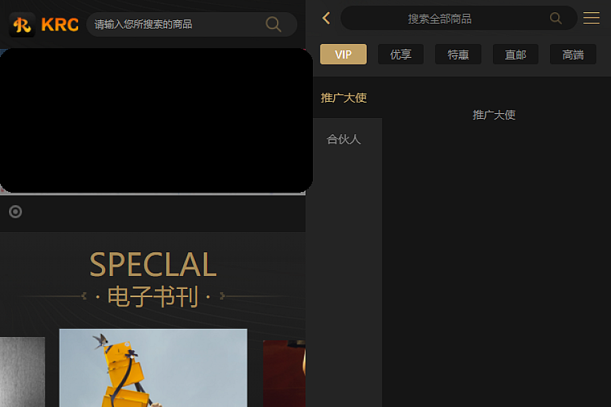The image size is (611, 407).
Task: Click the magnifier icon in KRC search bar
Action: pos(273,24)
